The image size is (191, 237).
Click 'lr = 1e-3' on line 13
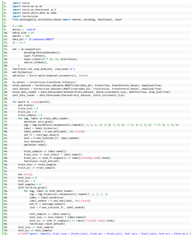coord(19,43)
